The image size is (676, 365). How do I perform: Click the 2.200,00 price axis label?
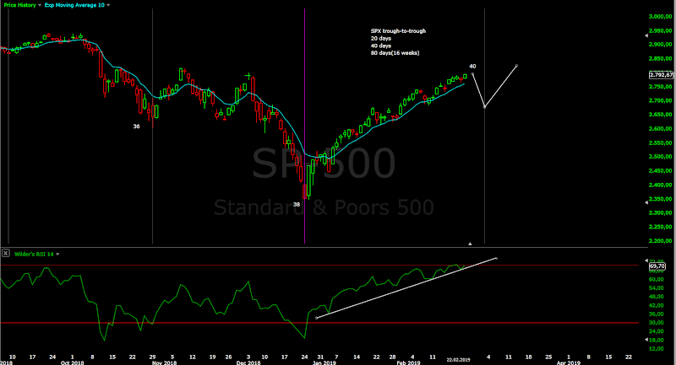pos(661,241)
